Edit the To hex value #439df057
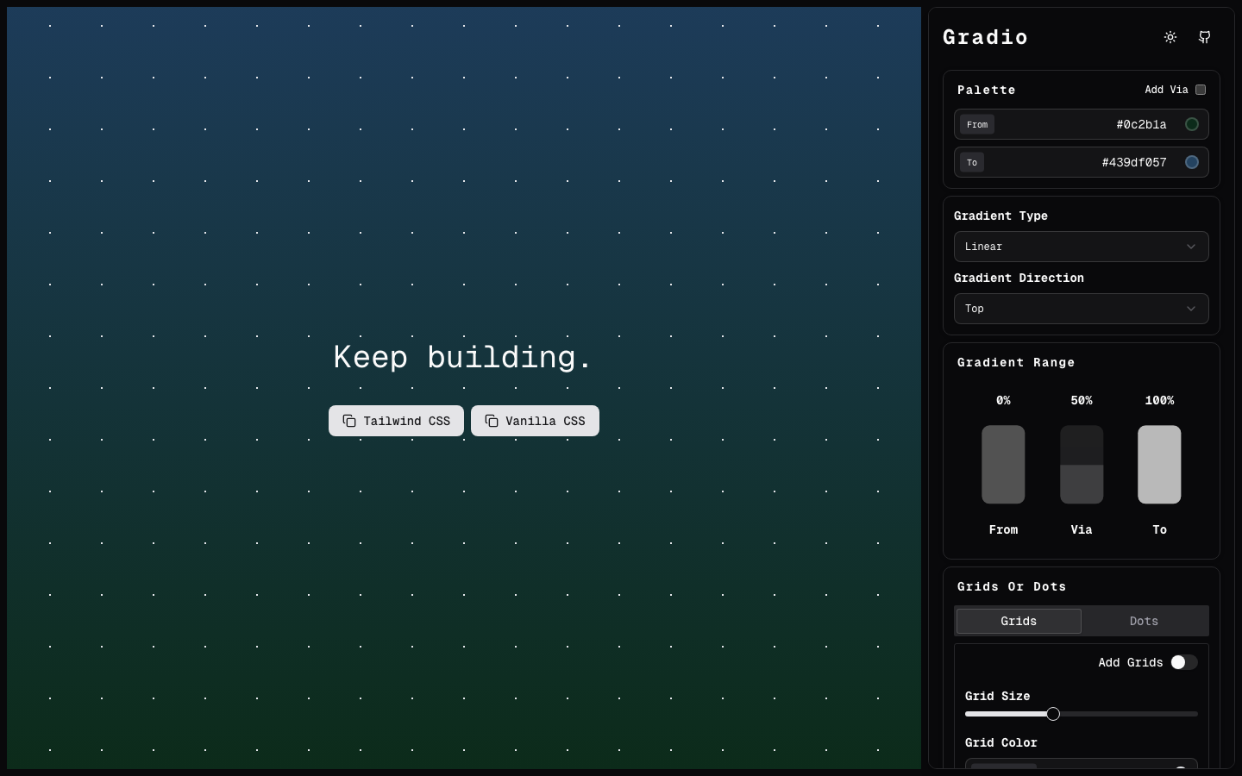Screen dimensions: 1242x776 tap(1134, 162)
